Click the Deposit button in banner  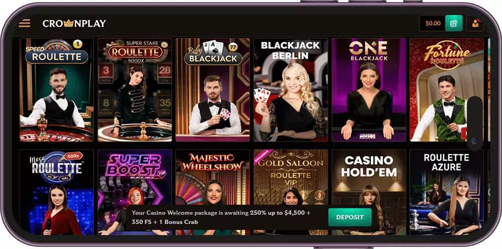[x=350, y=217]
